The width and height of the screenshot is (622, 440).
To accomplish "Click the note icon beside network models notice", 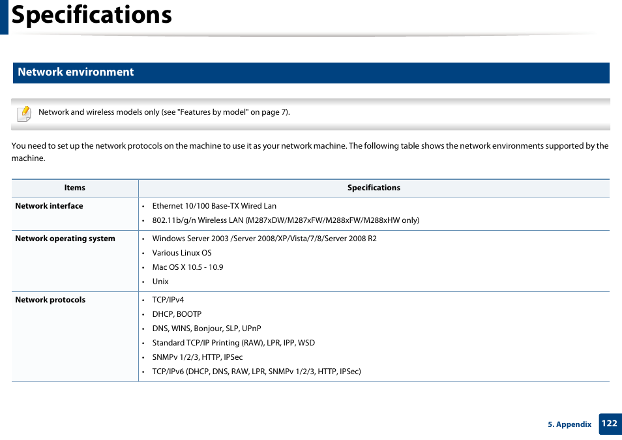I will 24,114.
